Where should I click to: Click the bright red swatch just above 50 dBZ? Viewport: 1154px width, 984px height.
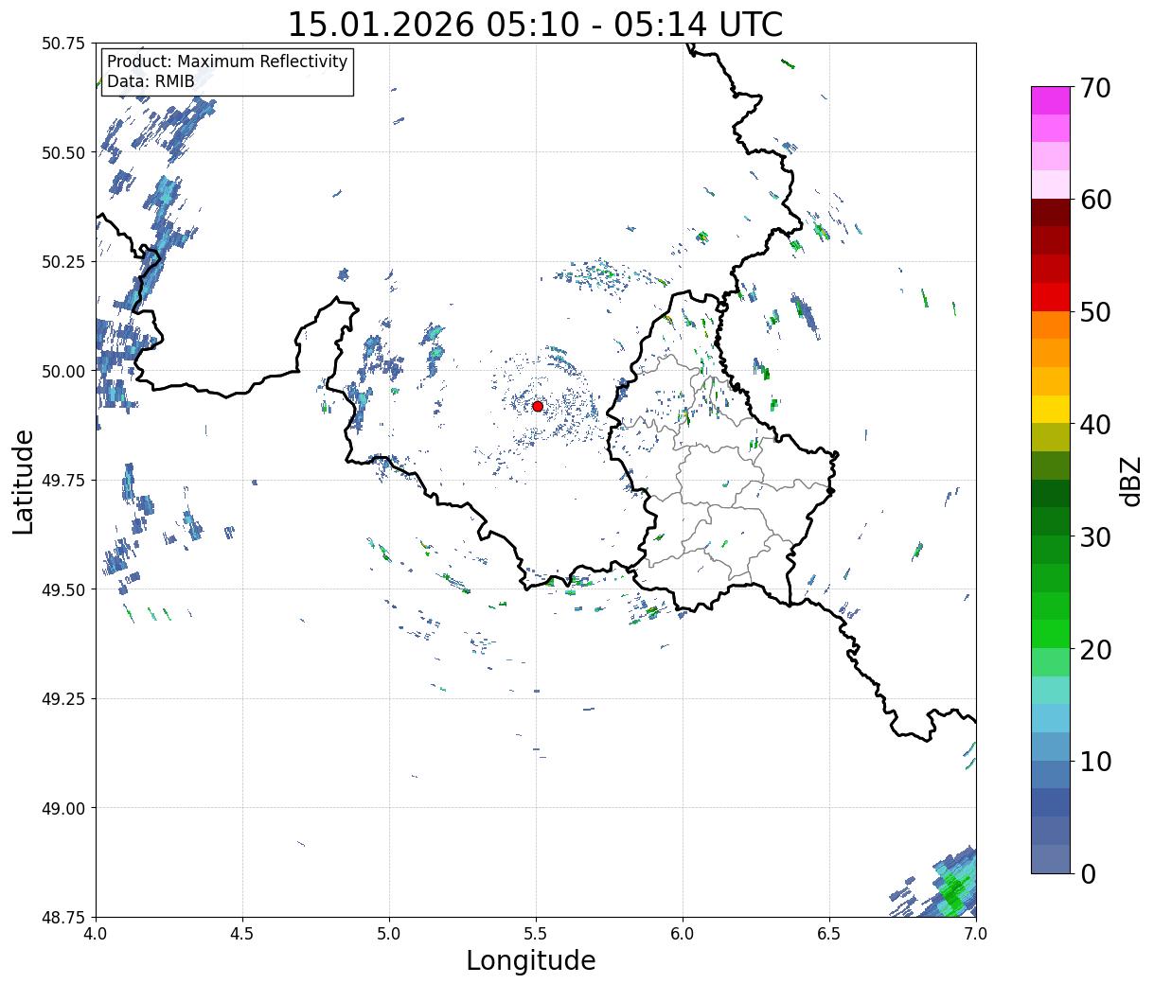click(x=1051, y=297)
